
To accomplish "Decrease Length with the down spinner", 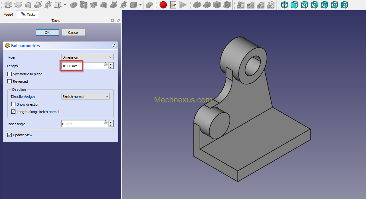I will (x=111, y=67).
